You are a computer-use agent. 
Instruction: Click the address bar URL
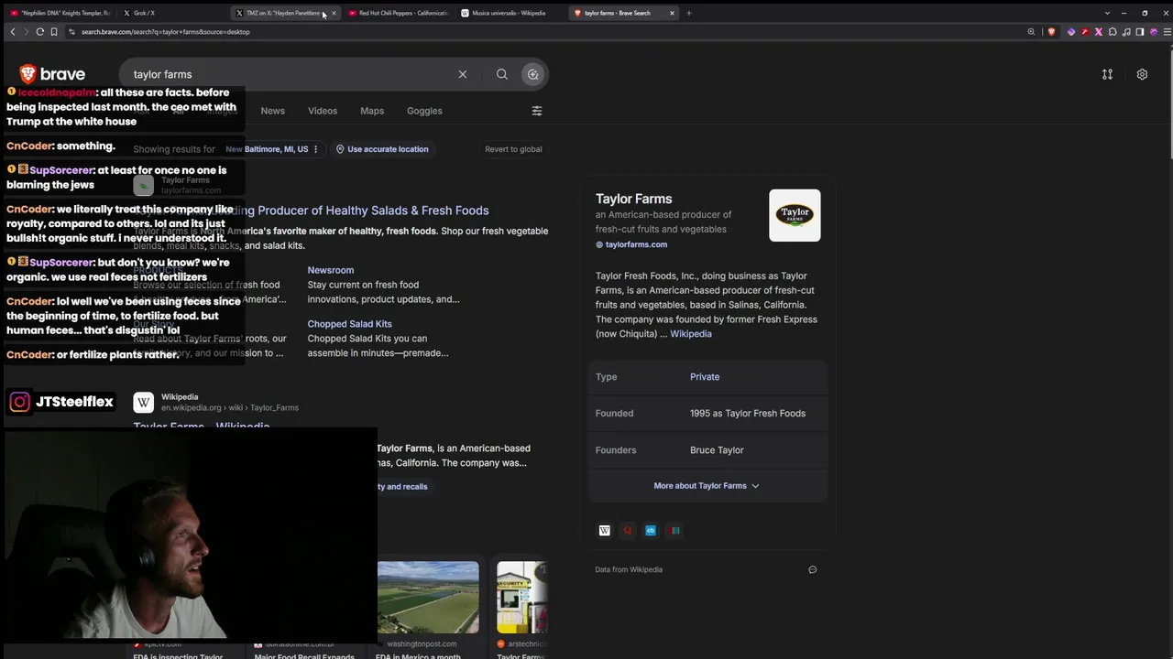165,32
